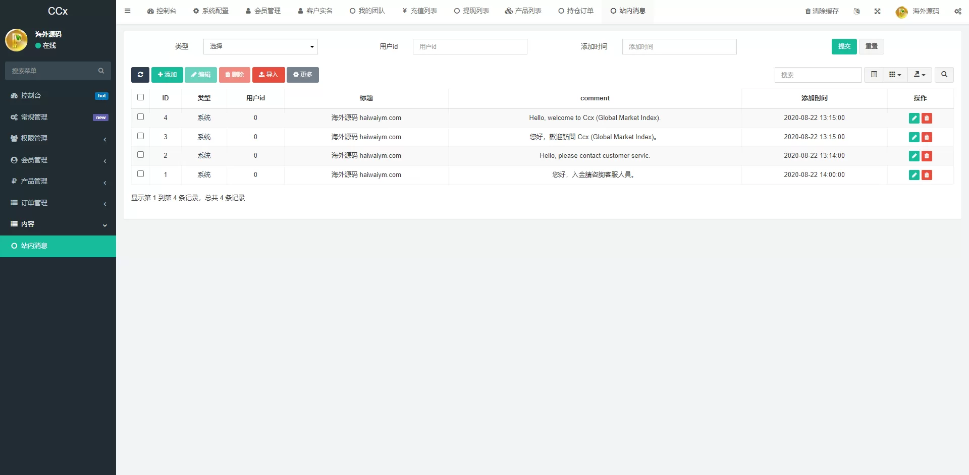Click the 添加 add button

[167, 75]
